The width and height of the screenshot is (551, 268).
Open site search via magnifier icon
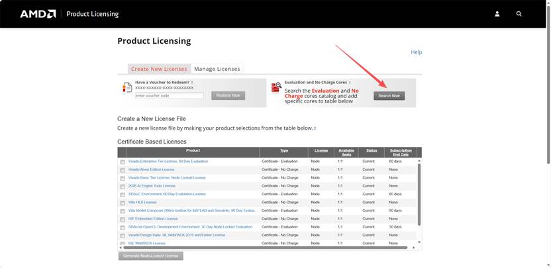coord(519,14)
